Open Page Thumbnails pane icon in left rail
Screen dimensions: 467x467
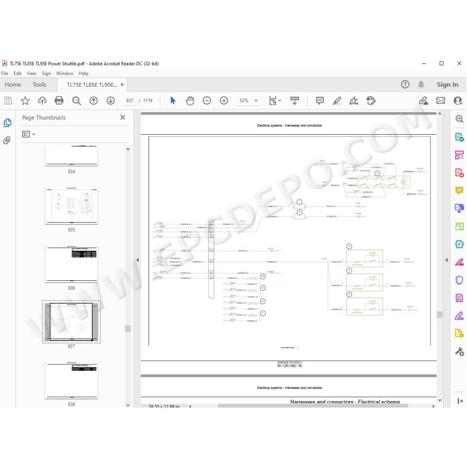point(7,123)
